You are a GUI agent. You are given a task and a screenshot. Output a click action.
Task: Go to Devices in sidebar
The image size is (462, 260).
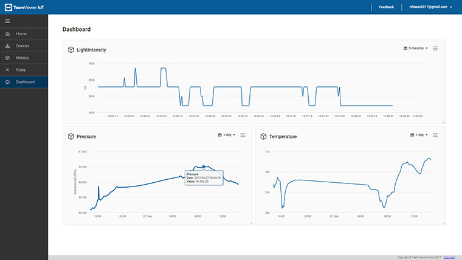22,46
